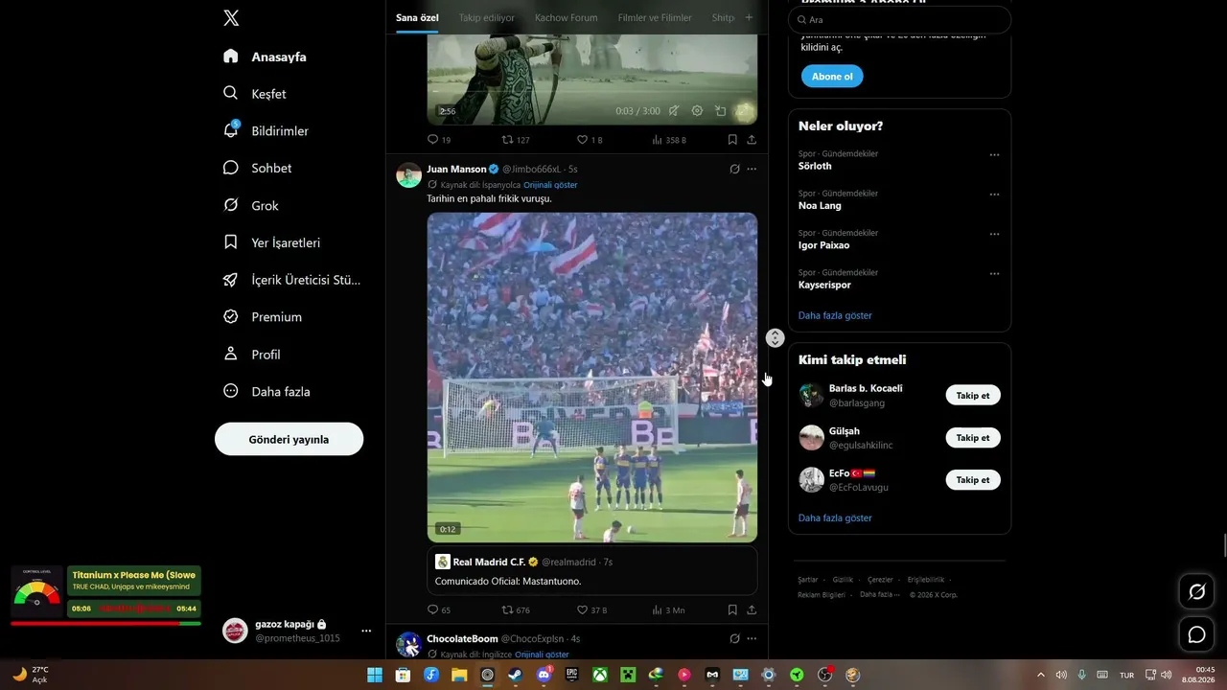View analytics for post with 3 Mn views
This screenshot has height=690, width=1227.
point(669,609)
